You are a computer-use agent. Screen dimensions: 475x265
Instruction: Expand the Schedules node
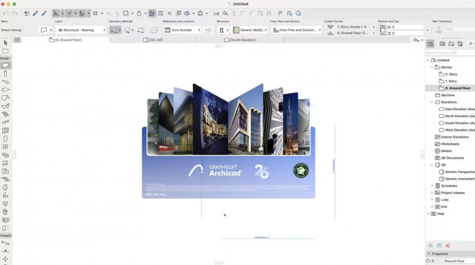tap(432, 186)
